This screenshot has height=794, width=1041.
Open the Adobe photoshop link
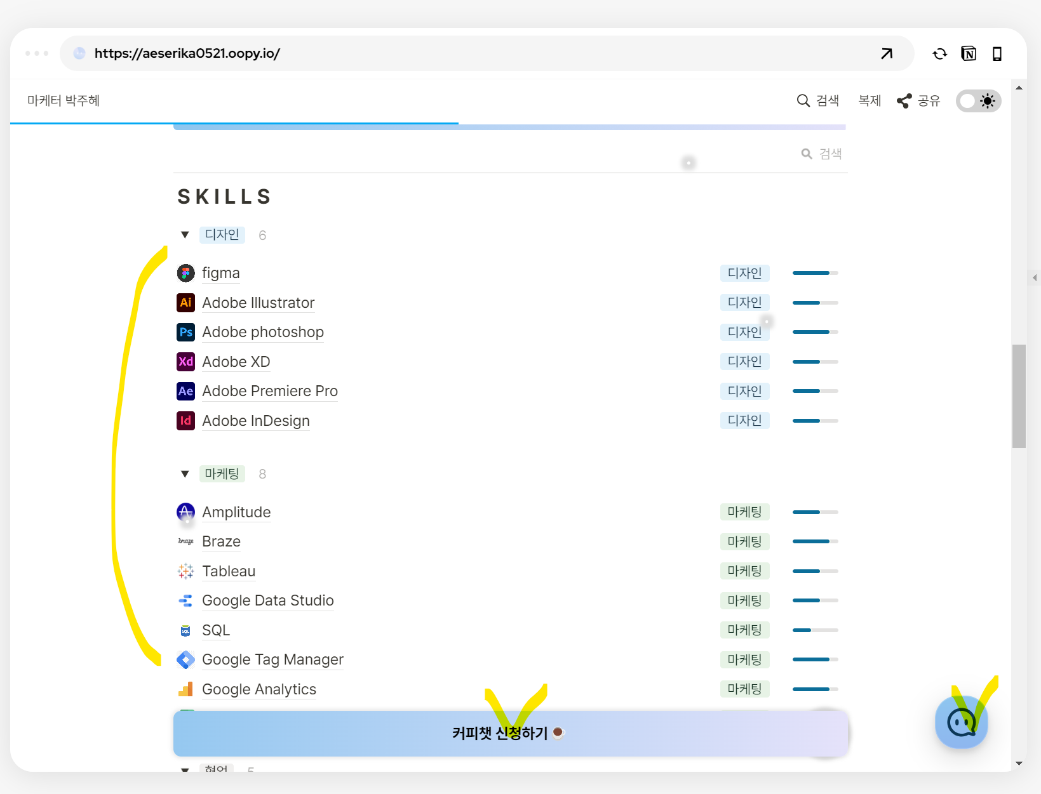(x=263, y=332)
